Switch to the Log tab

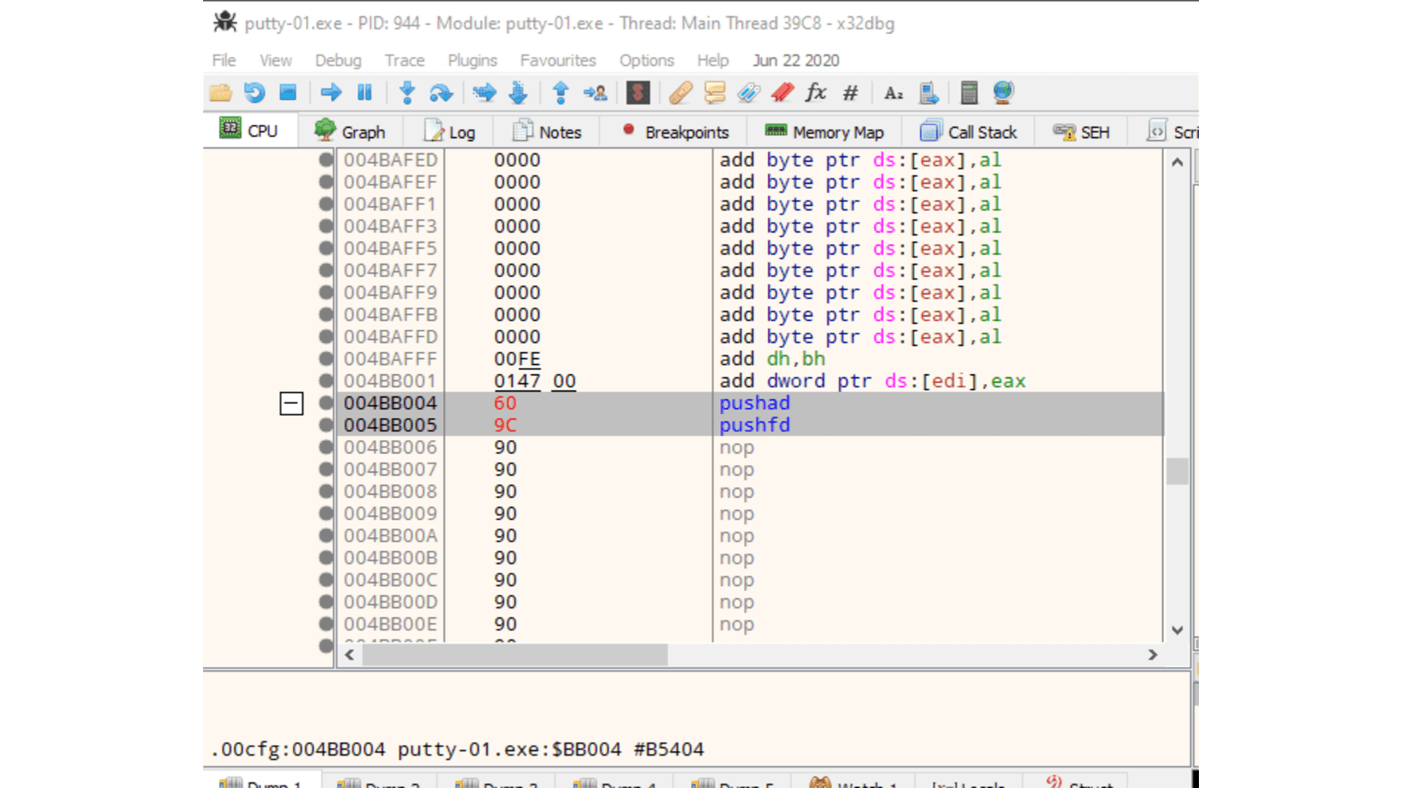tap(449, 132)
